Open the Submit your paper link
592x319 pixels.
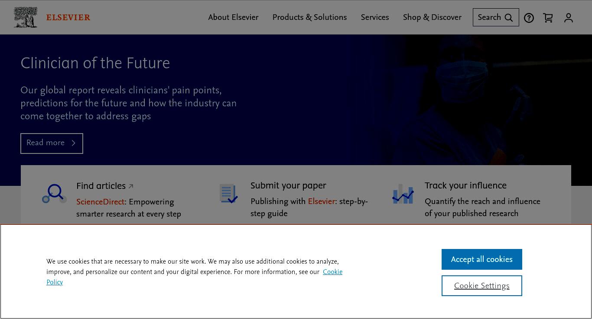pyautogui.click(x=288, y=185)
